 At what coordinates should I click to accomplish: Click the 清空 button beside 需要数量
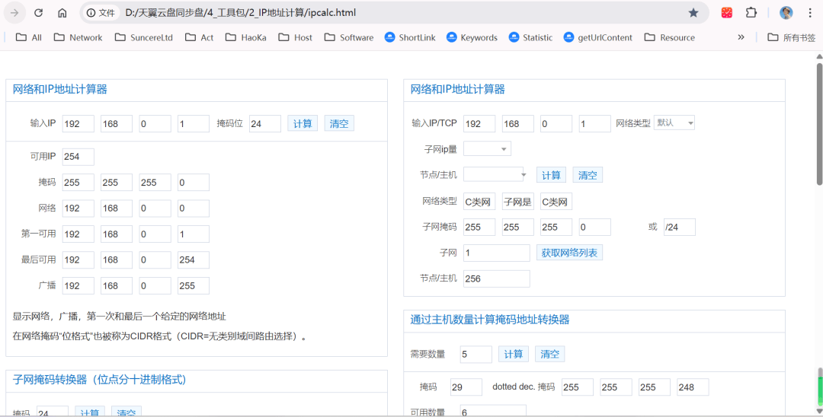(x=549, y=354)
